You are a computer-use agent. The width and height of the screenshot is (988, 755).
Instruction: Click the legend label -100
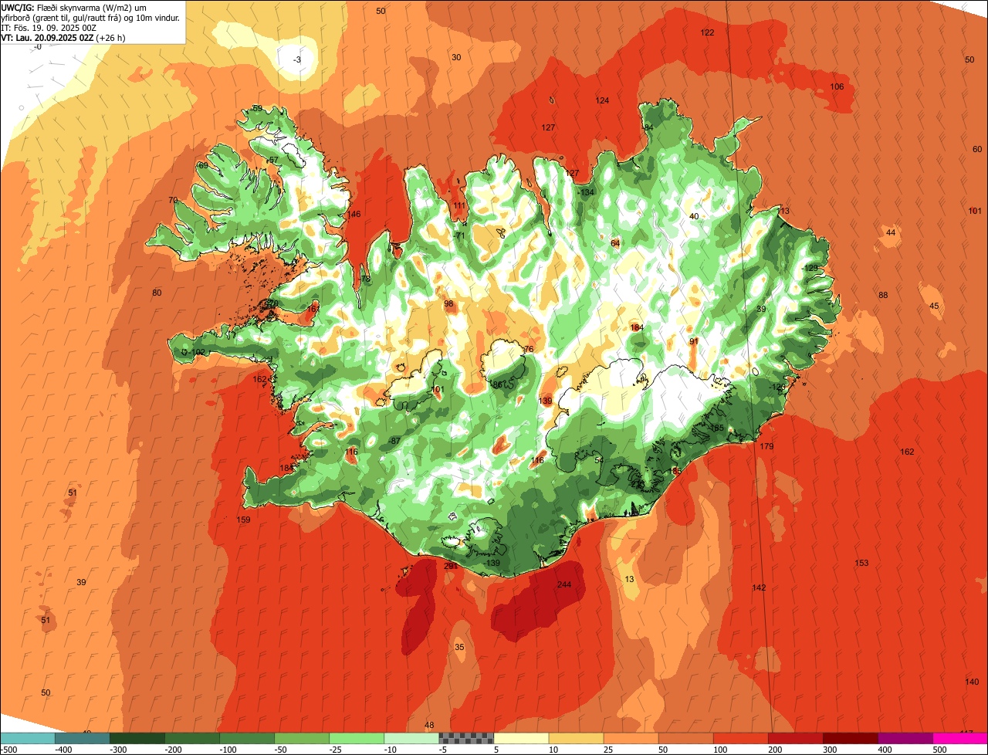pyautogui.click(x=228, y=750)
